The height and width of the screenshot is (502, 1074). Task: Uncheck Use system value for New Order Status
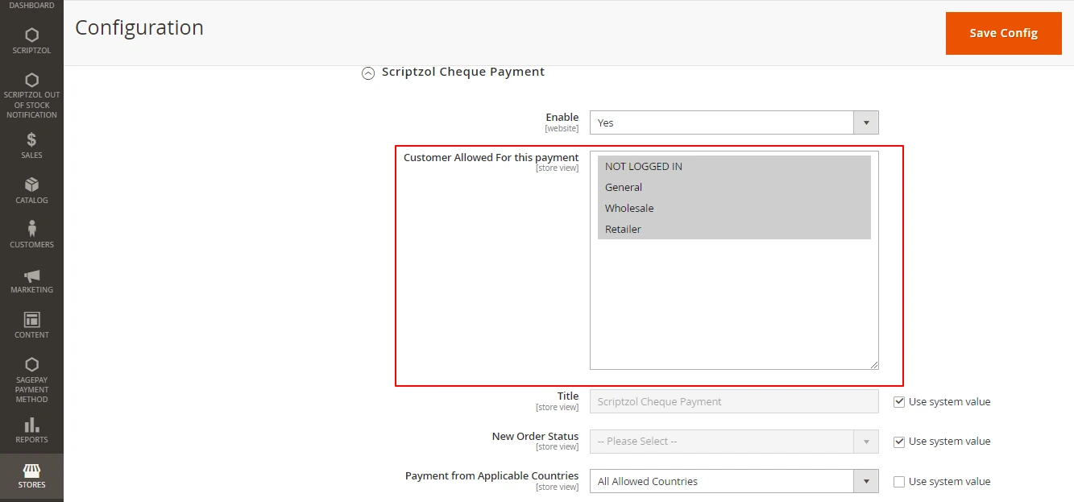(899, 441)
